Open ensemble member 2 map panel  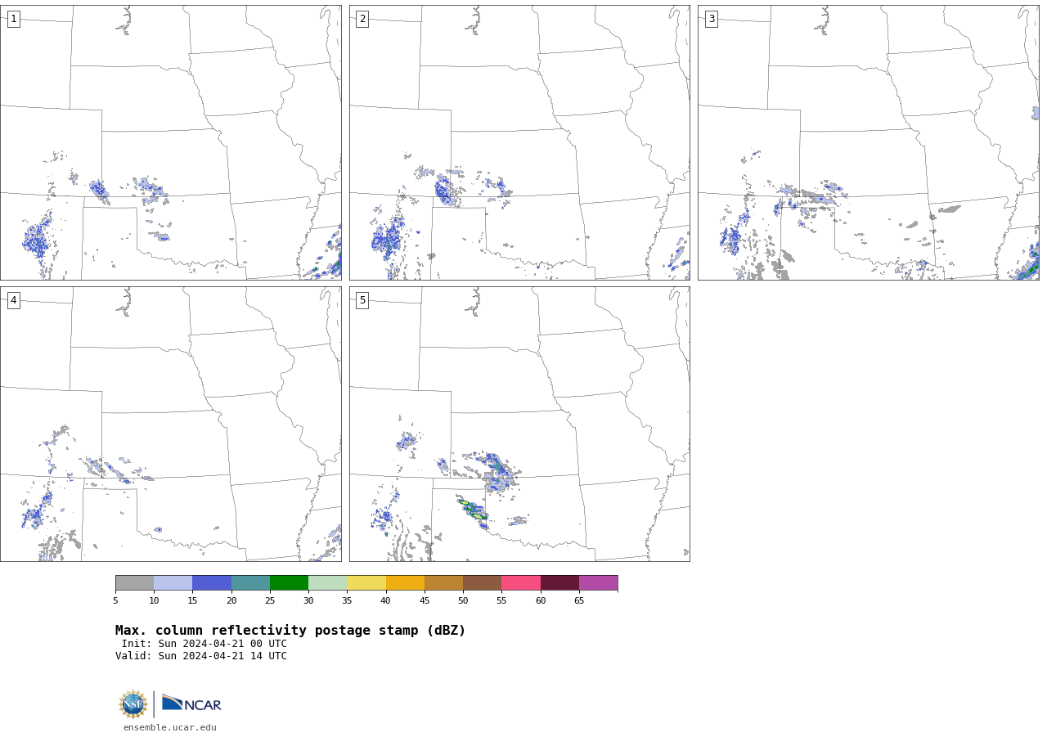(519, 142)
